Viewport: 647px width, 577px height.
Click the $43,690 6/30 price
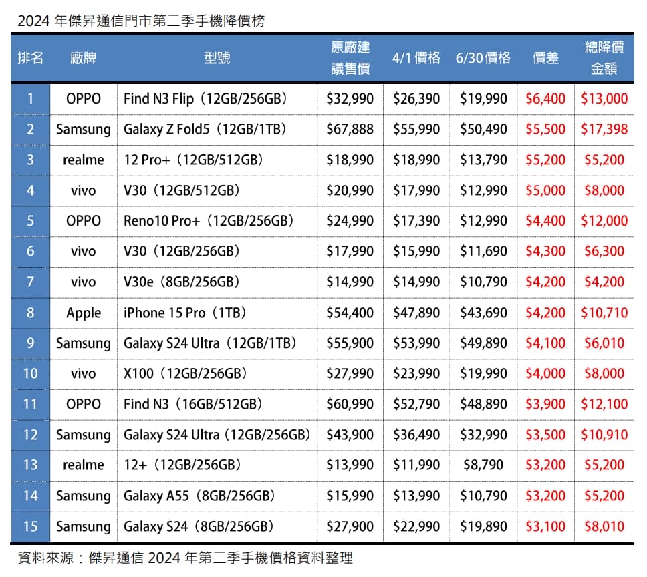[483, 313]
